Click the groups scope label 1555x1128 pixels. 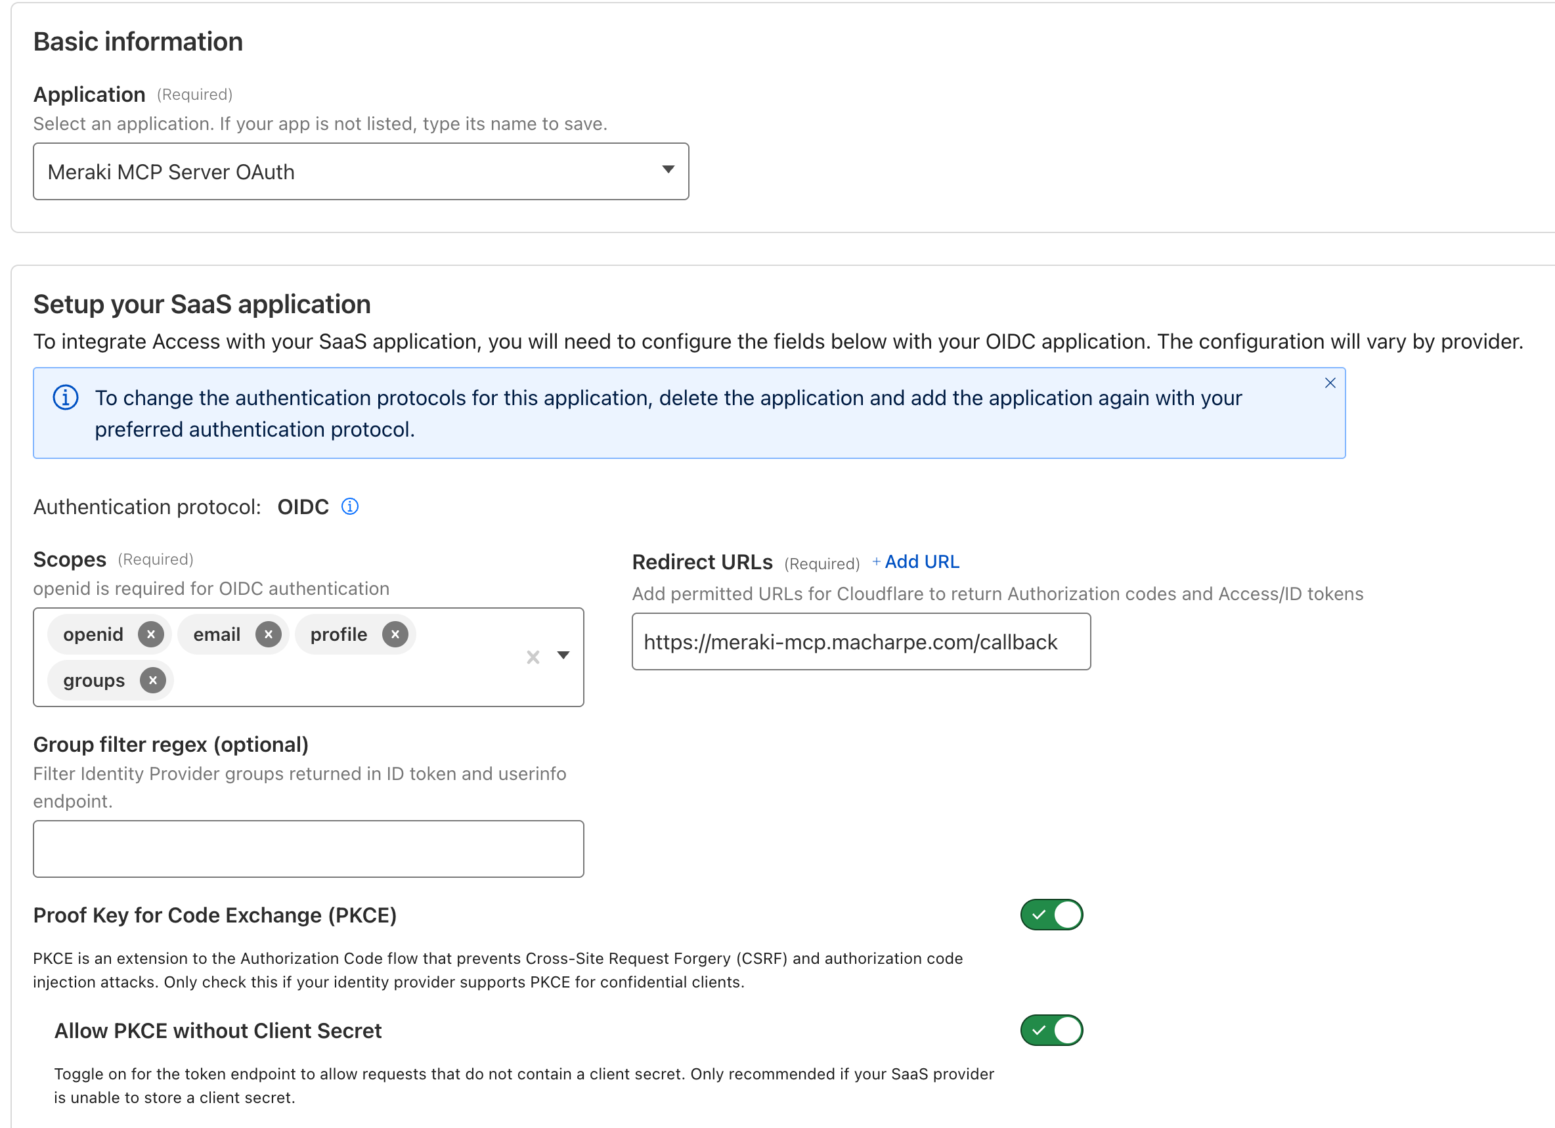click(94, 681)
